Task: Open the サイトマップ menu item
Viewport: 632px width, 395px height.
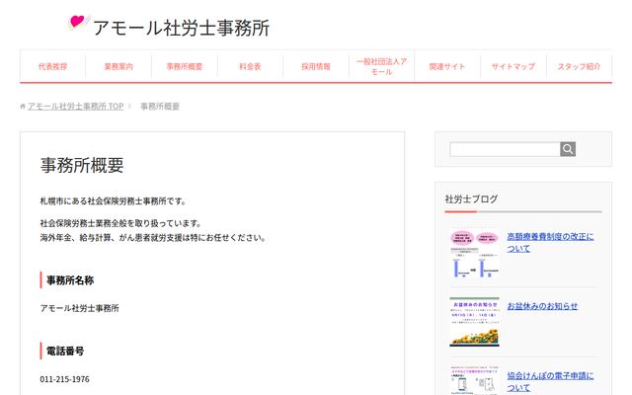Action: 513,66
